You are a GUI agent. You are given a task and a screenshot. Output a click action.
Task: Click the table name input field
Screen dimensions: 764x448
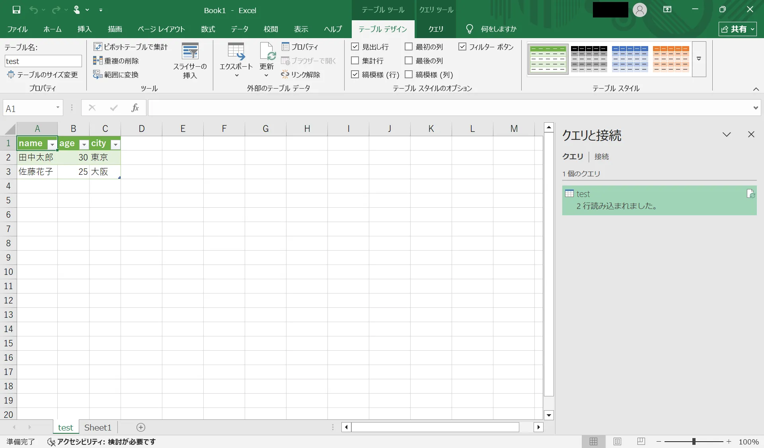pyautogui.click(x=43, y=61)
